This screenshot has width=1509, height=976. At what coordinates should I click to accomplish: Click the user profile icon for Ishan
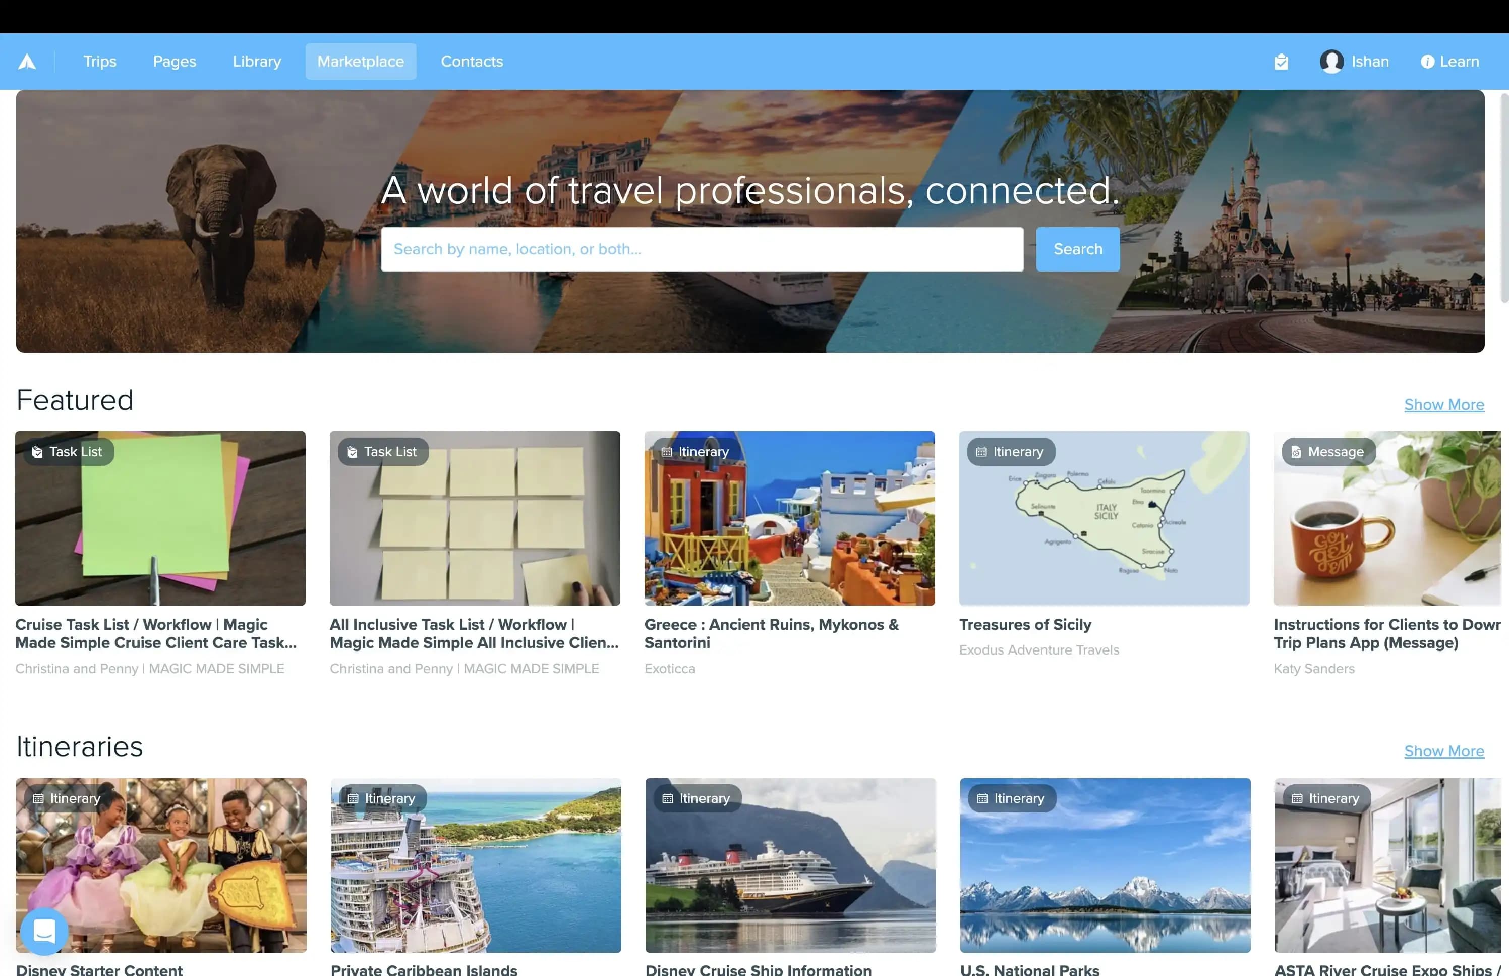coord(1331,62)
